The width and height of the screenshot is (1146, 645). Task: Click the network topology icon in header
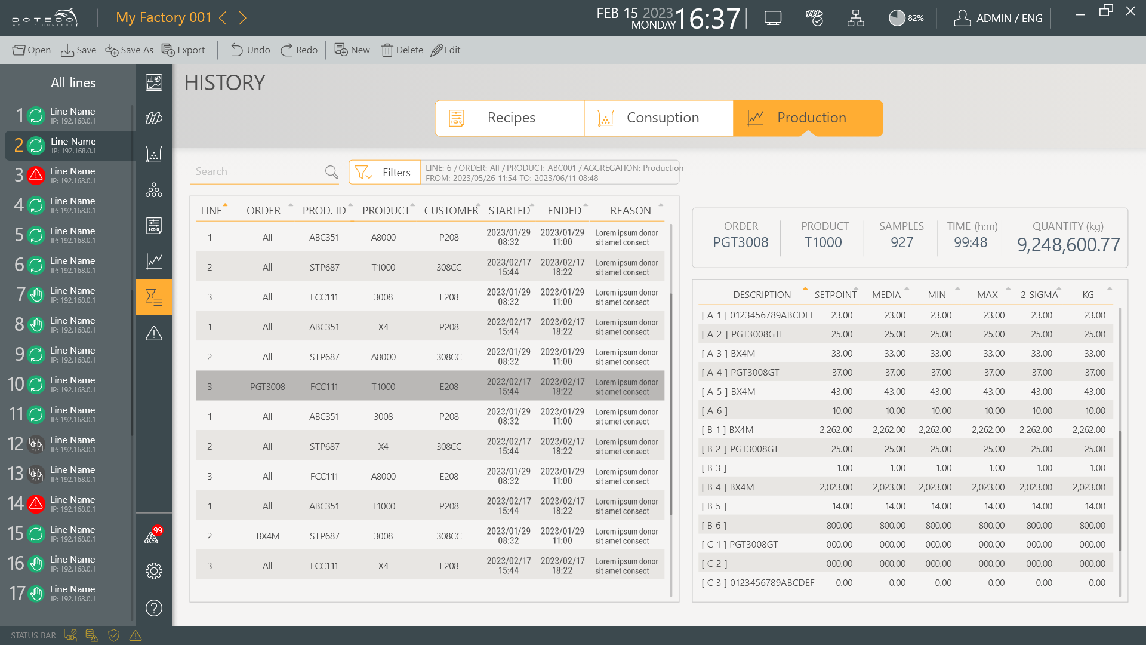click(855, 19)
